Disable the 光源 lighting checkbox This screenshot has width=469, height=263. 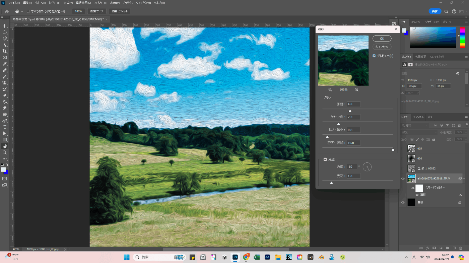coord(325,159)
